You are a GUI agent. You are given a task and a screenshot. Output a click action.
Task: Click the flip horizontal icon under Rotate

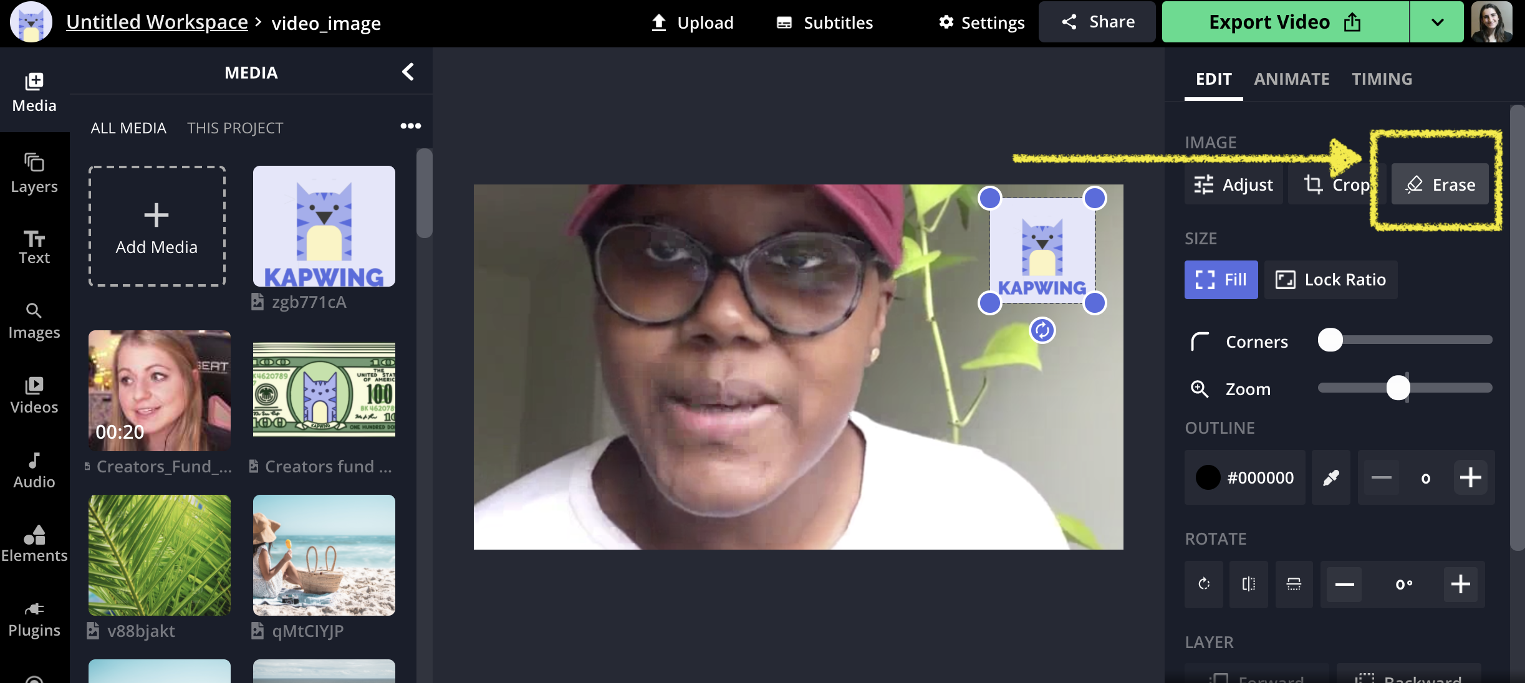(x=1249, y=584)
